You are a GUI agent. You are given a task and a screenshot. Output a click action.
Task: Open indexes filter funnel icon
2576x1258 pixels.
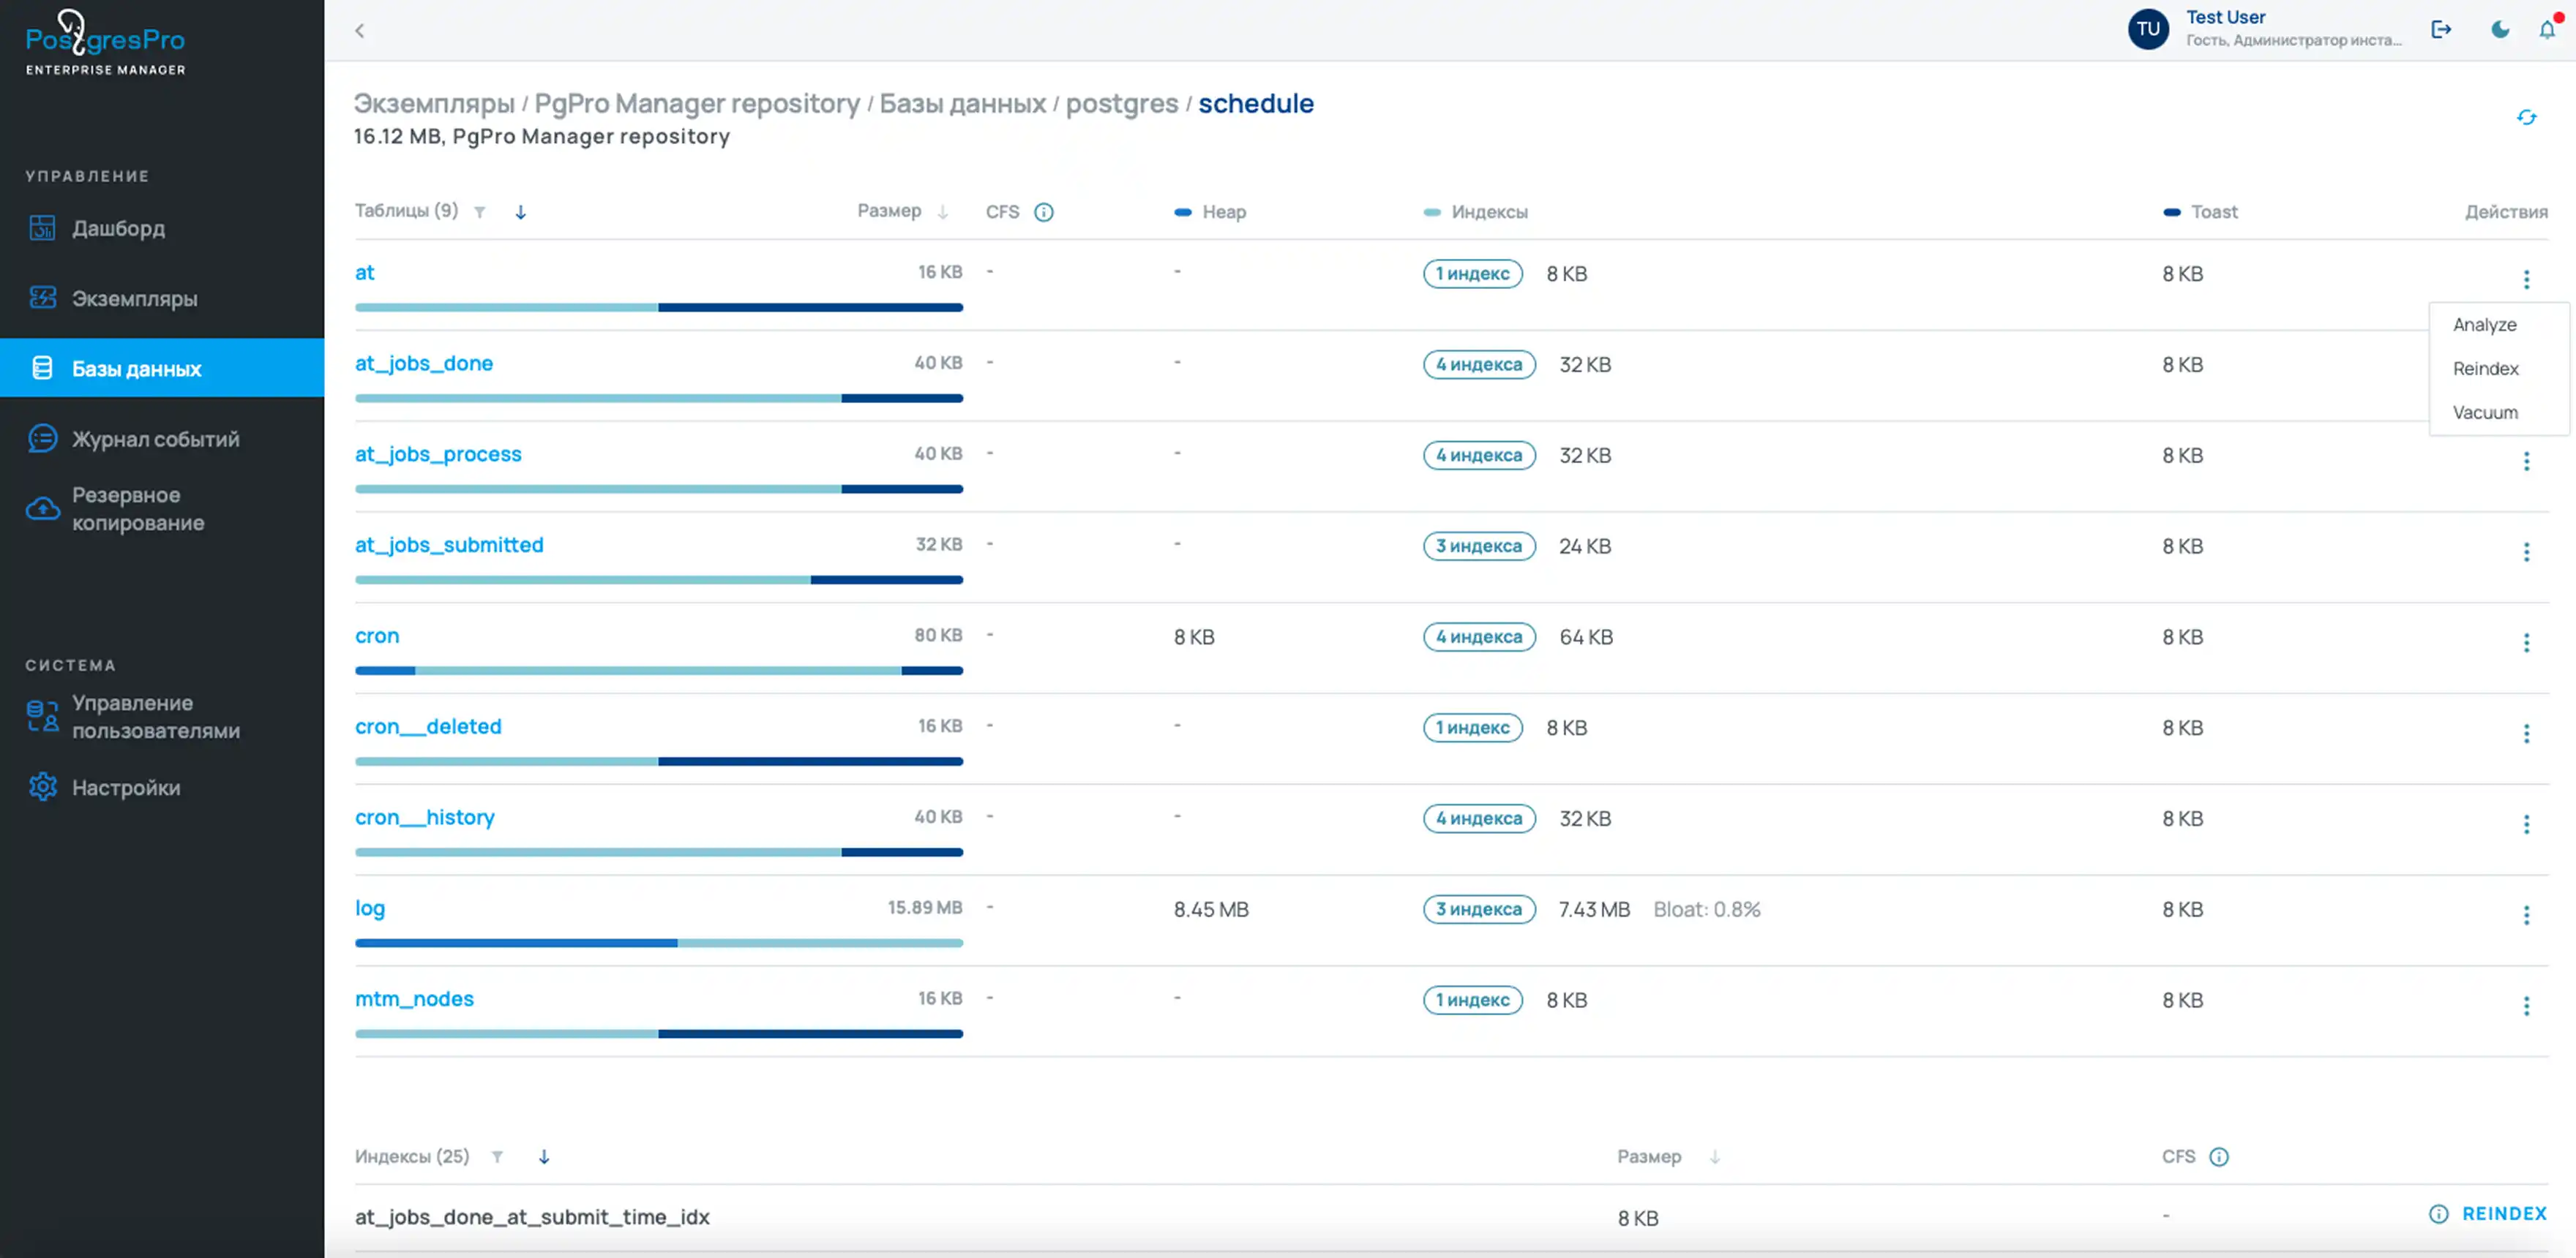click(497, 1156)
